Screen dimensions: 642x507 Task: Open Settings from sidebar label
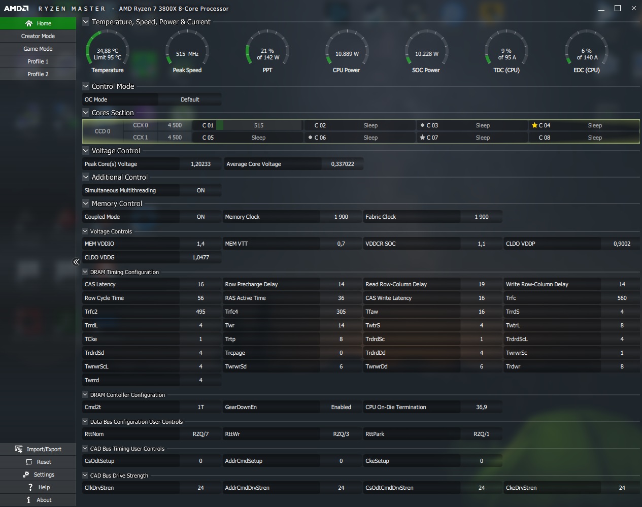[44, 475]
